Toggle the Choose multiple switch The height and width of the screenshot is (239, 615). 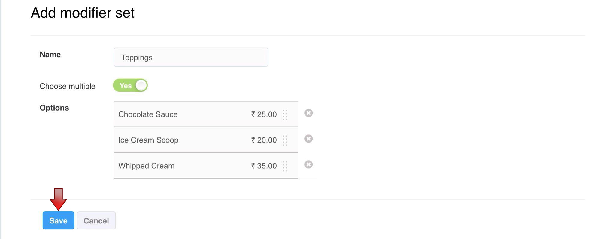(130, 86)
